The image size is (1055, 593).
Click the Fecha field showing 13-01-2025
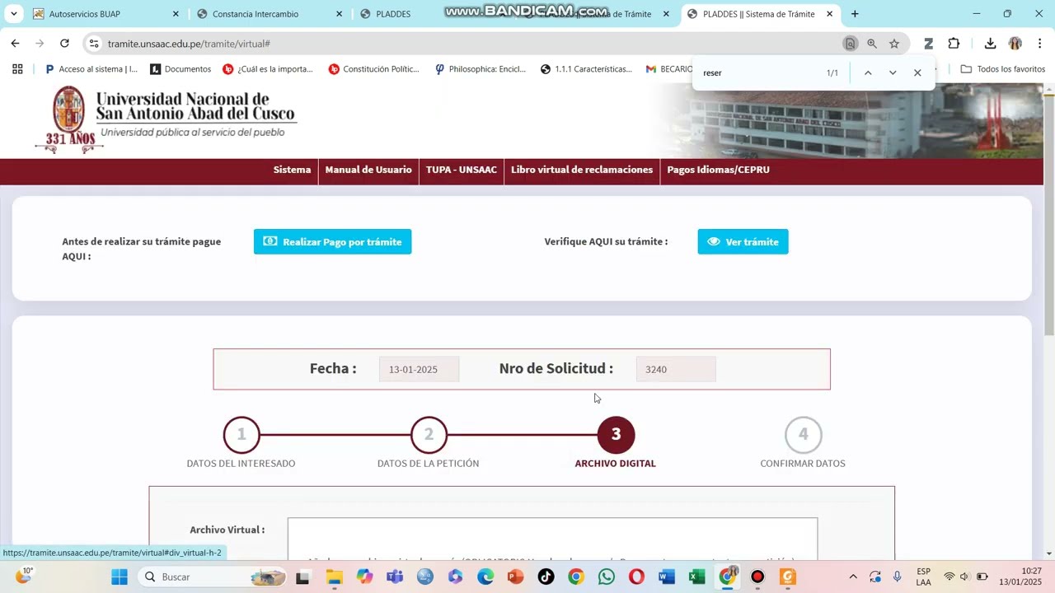point(419,369)
